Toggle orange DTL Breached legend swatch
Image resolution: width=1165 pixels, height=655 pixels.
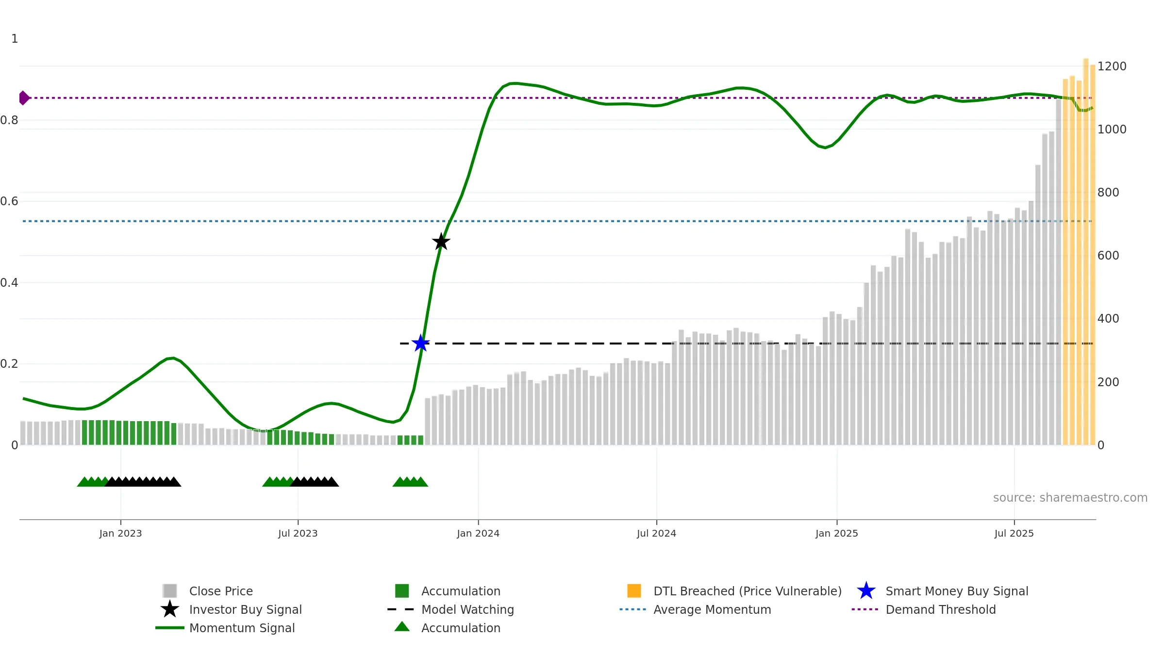click(x=634, y=591)
